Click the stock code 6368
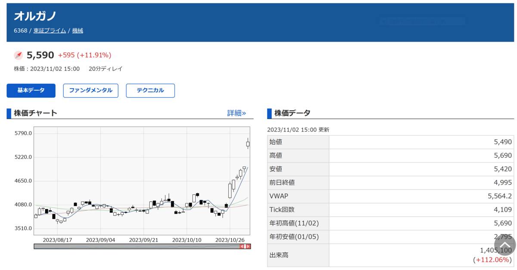Viewport: 517px width, 270px height. tap(20, 31)
